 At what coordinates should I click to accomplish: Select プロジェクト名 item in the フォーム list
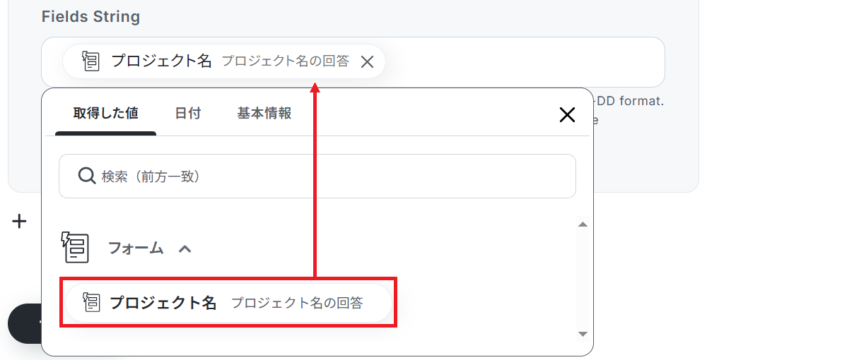coord(229,303)
